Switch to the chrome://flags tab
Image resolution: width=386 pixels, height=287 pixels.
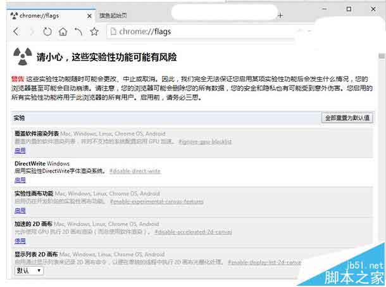(x=51, y=16)
